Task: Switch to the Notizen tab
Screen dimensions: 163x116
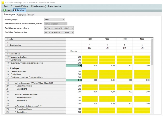Action: point(31,15)
